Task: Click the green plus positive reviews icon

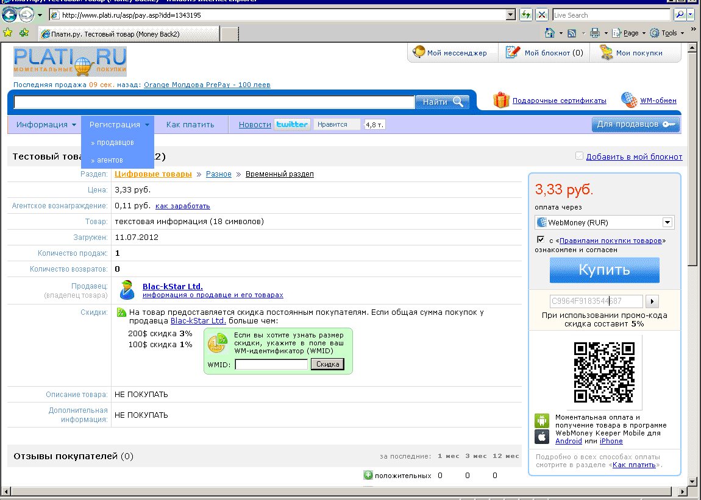Action: pyautogui.click(x=368, y=475)
